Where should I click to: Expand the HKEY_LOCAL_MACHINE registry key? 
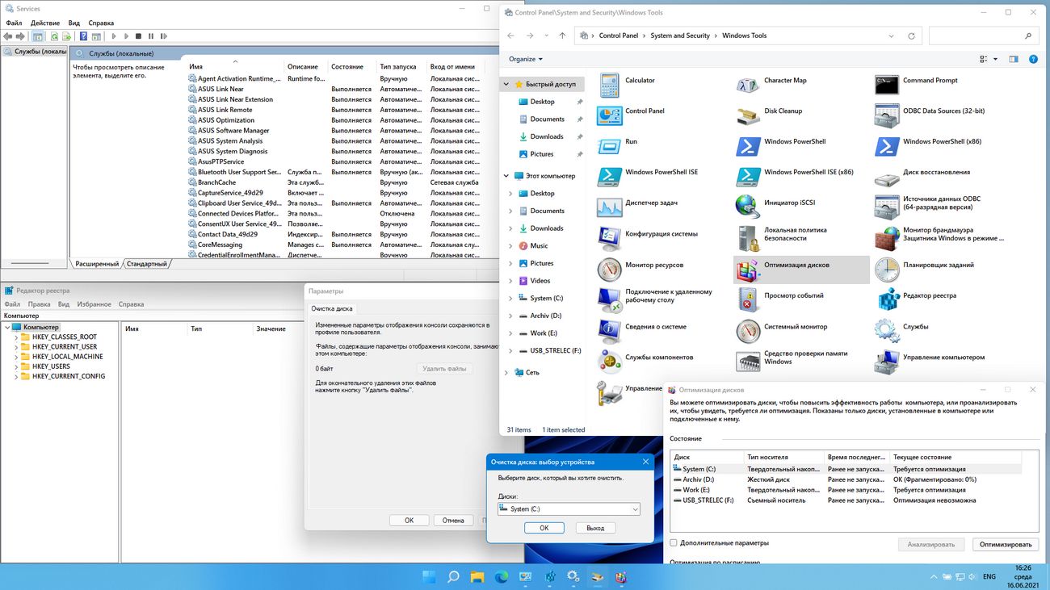[15, 357]
